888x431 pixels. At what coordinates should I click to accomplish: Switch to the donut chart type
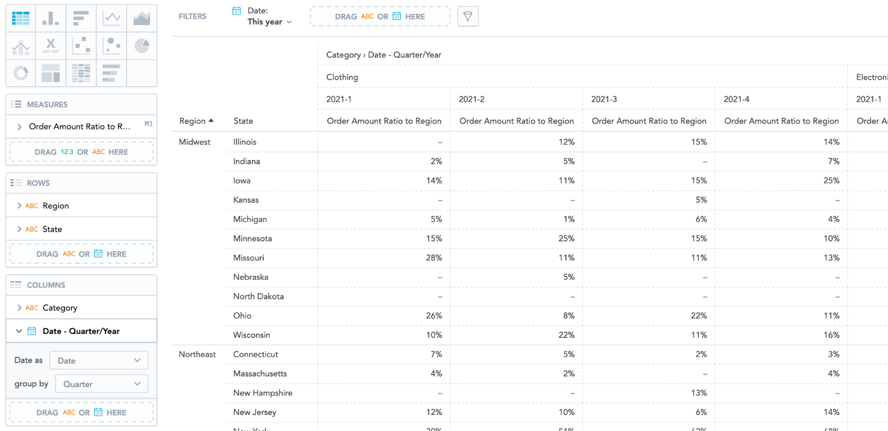pos(21,73)
